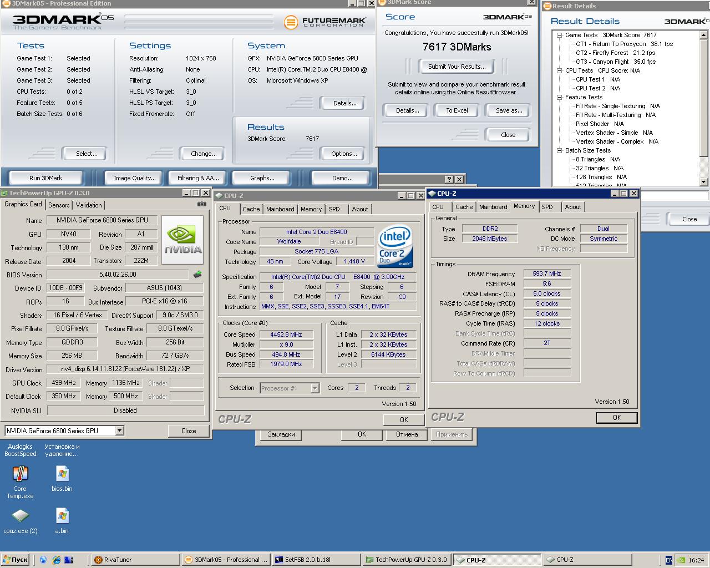Image resolution: width=710 pixels, height=568 pixels.
Task: Select the cpuz.exe (2) desktop icon
Action: point(21,521)
